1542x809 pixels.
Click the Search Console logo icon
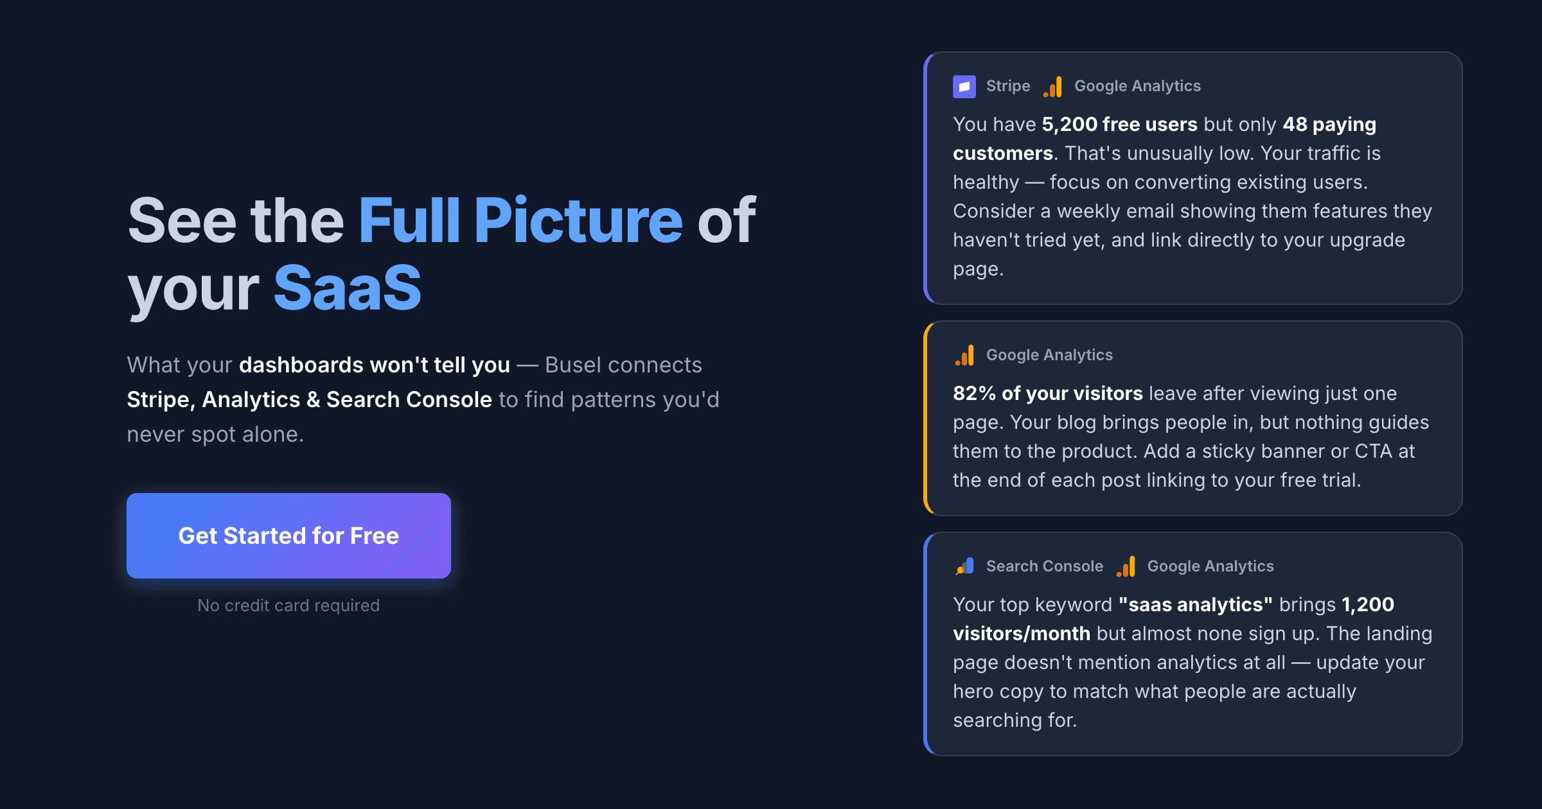click(x=964, y=566)
